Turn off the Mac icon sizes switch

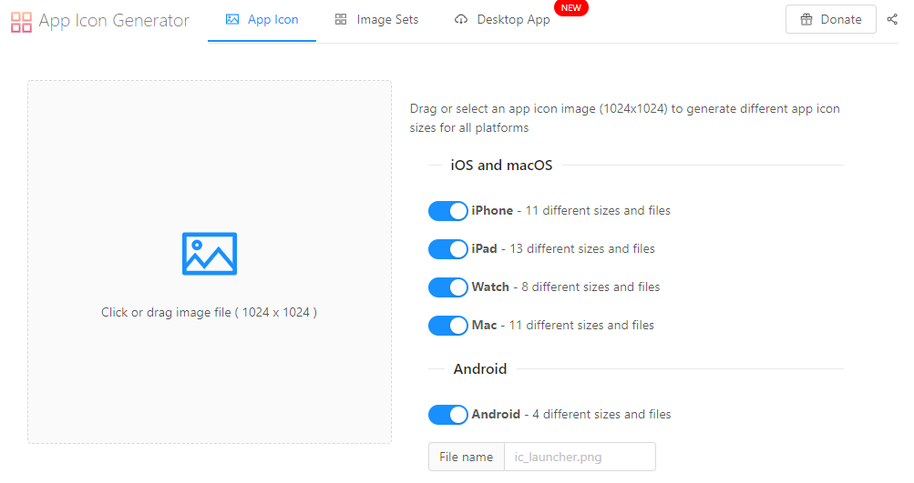447,326
